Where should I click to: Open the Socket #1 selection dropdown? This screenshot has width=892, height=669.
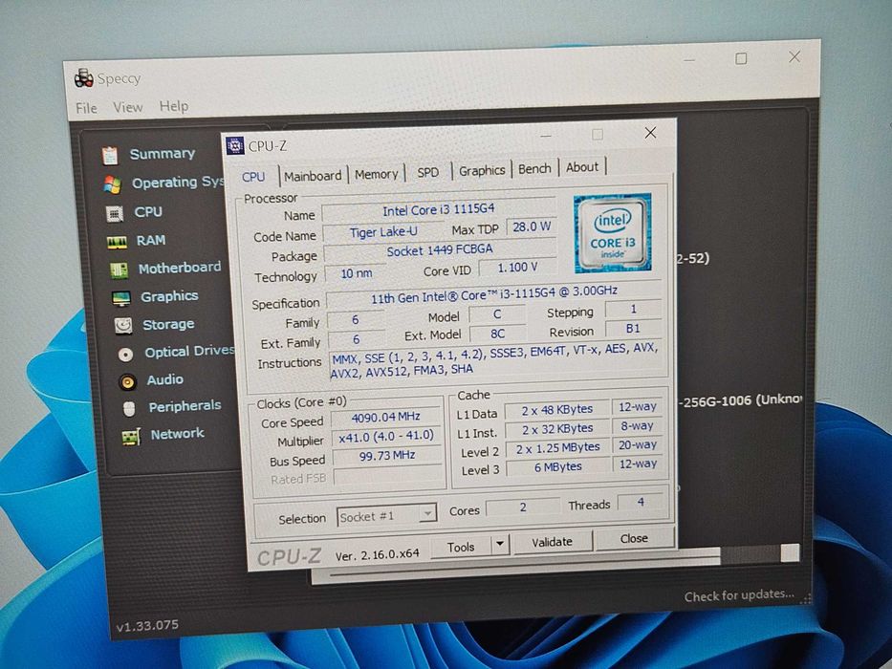386,516
